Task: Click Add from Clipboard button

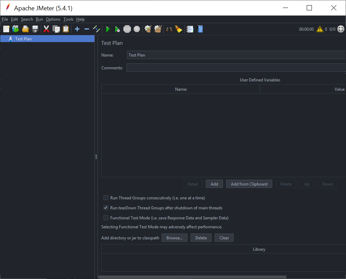Action: 249,184
